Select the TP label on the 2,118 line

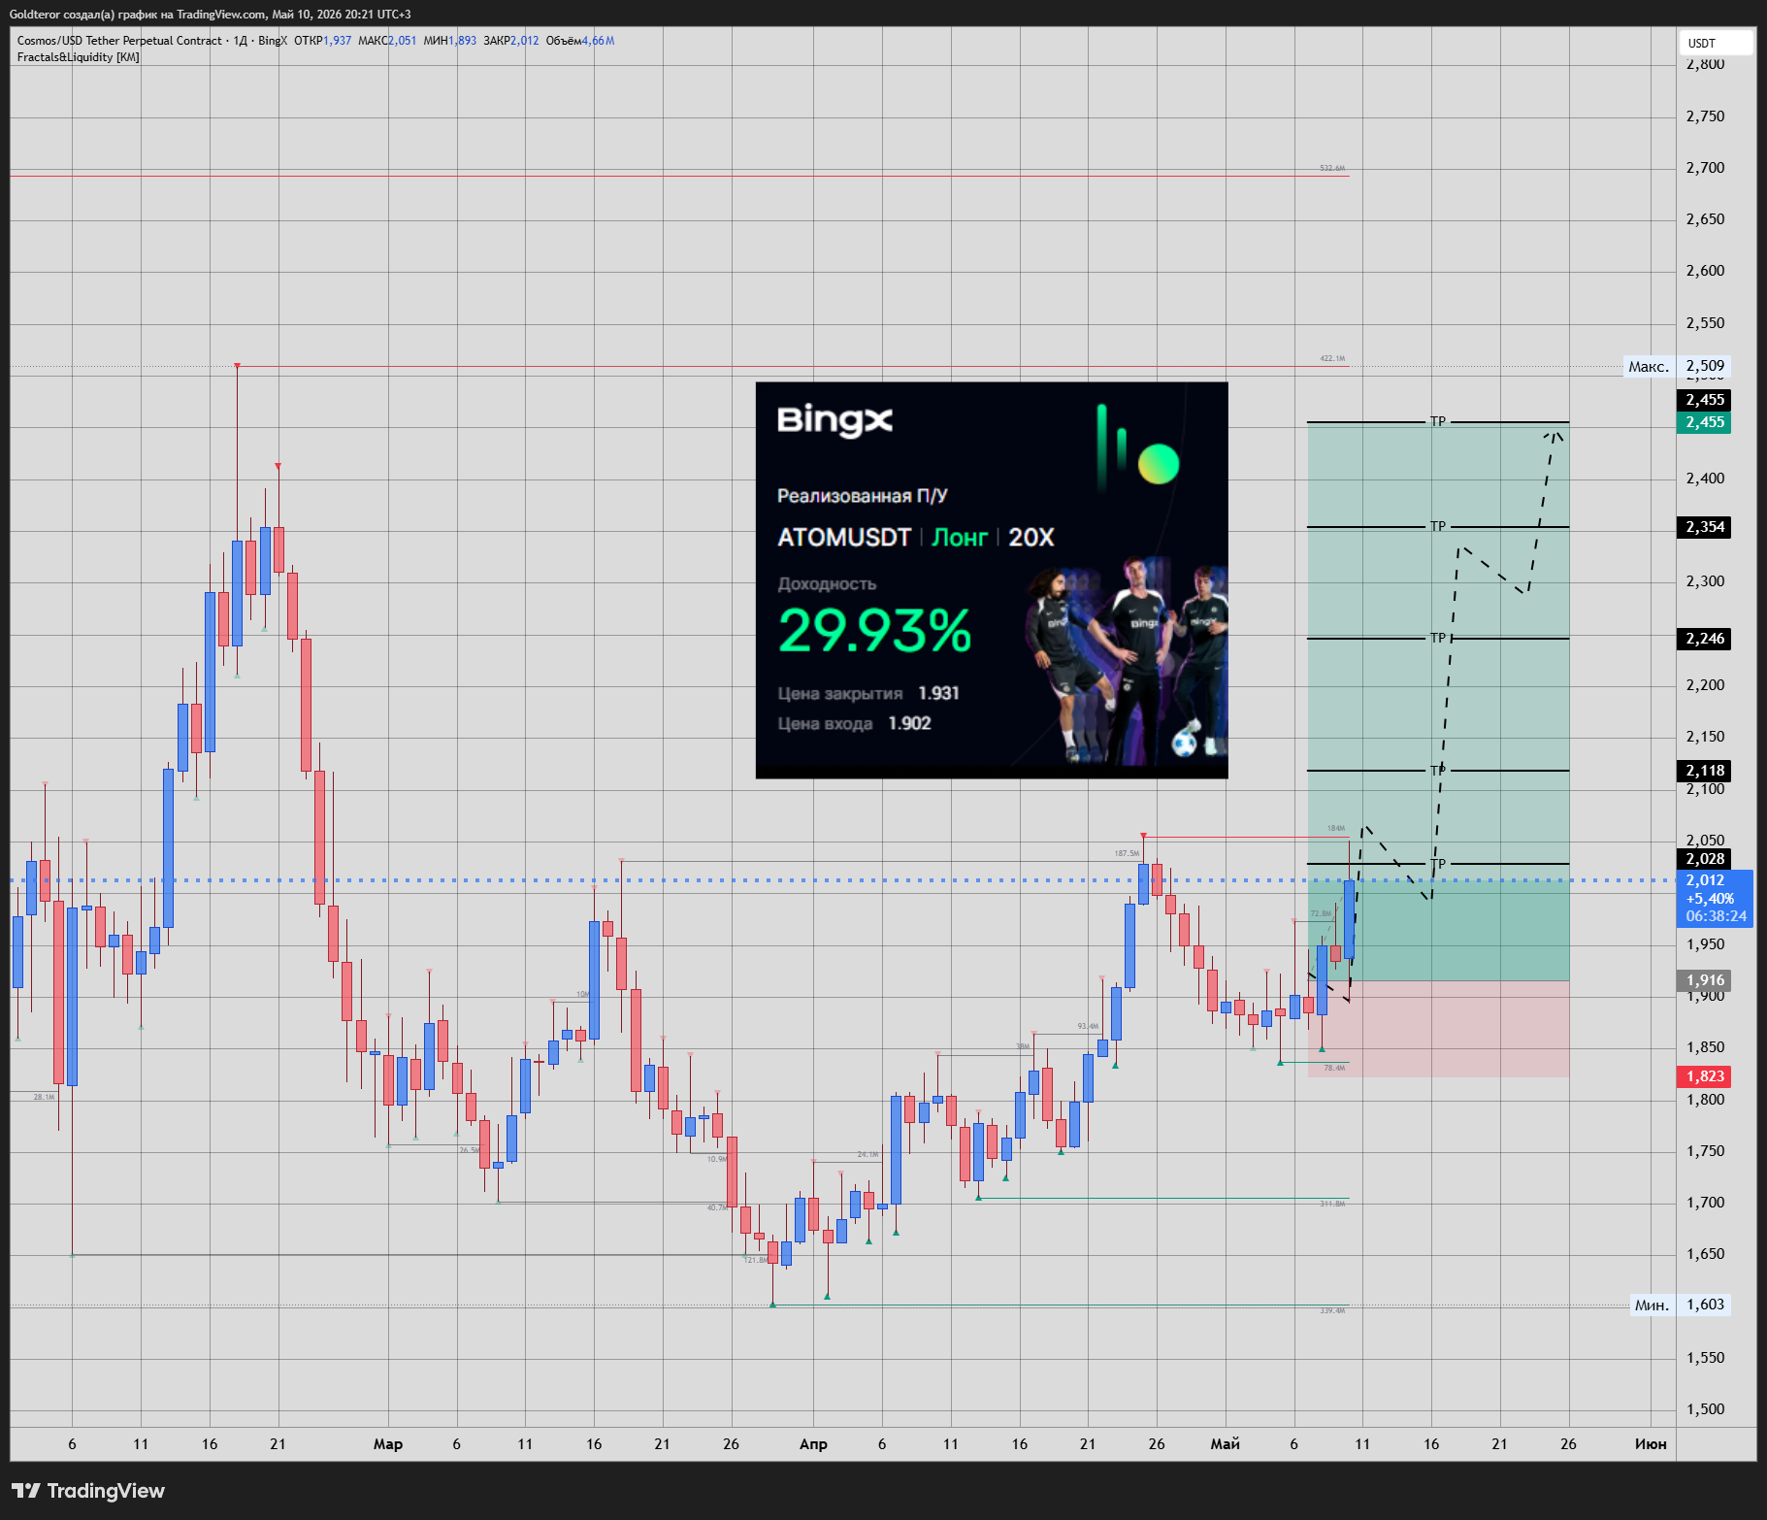(x=1438, y=771)
